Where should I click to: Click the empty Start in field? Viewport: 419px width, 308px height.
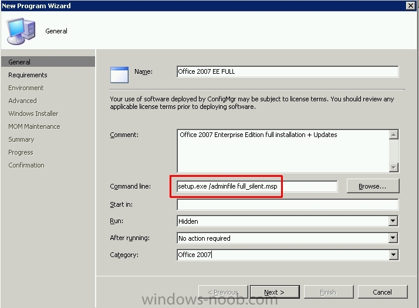[288, 204]
